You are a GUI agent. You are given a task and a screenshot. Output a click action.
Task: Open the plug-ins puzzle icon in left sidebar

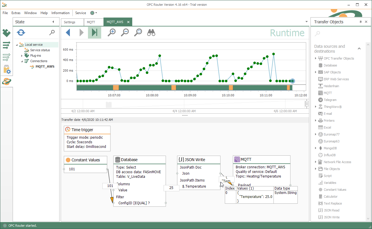pyautogui.click(x=6, y=33)
